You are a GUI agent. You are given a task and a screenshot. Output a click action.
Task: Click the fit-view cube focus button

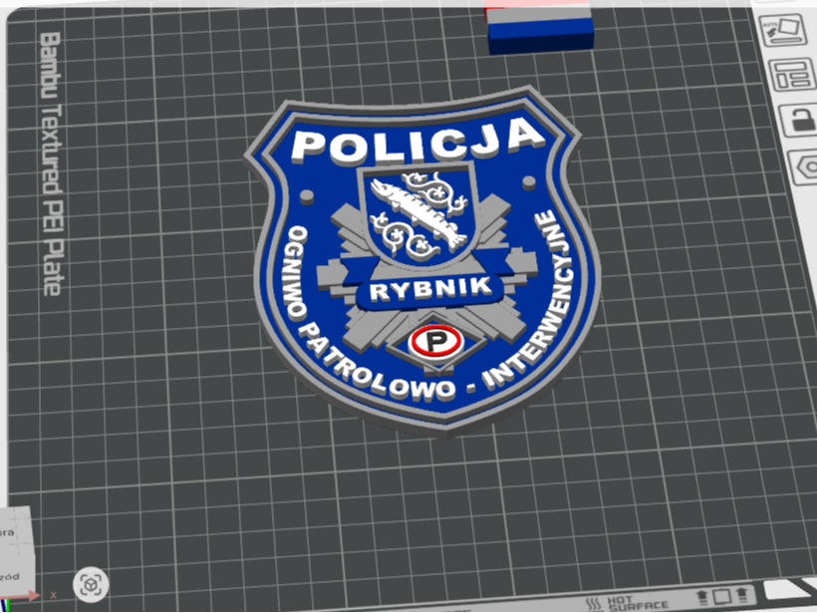(x=92, y=584)
